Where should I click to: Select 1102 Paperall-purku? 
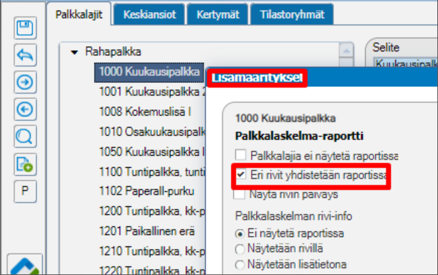tap(147, 191)
